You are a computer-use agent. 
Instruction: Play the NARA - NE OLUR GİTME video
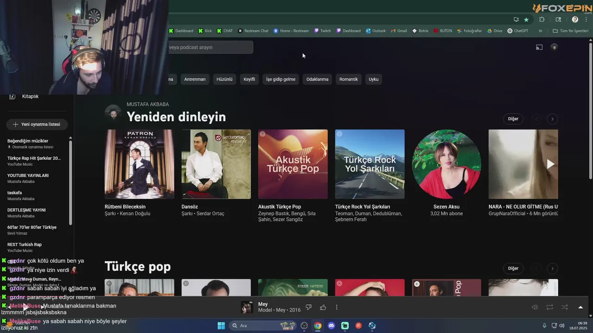524,164
